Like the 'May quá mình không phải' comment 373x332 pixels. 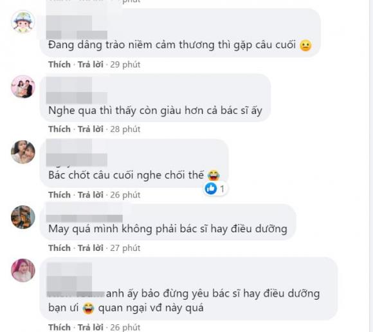coord(59,248)
